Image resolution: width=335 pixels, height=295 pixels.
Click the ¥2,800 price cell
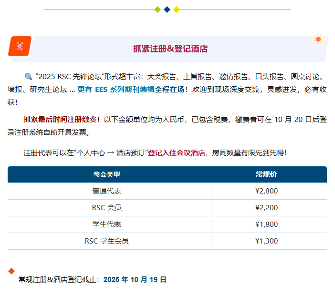(x=266, y=191)
